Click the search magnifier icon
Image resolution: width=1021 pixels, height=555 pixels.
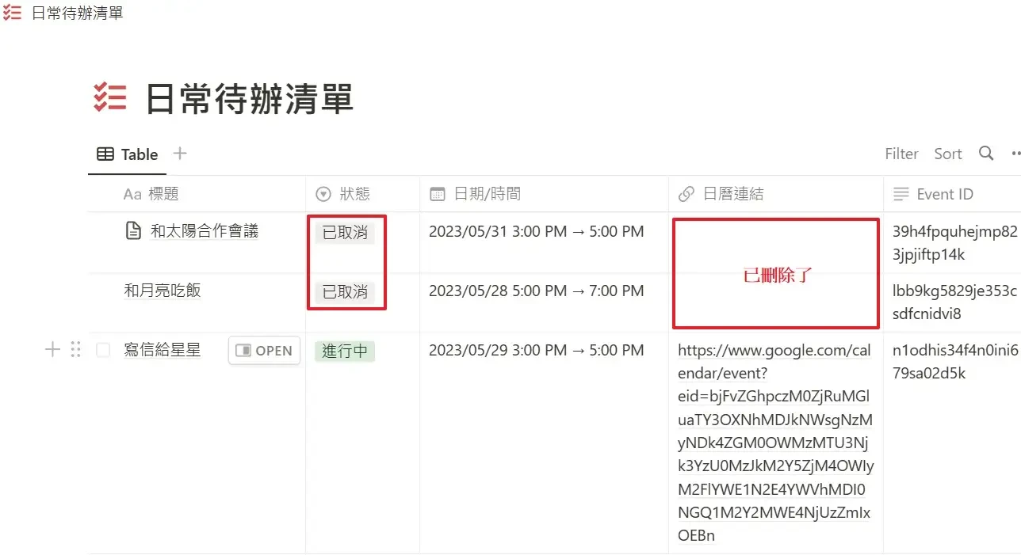(986, 153)
